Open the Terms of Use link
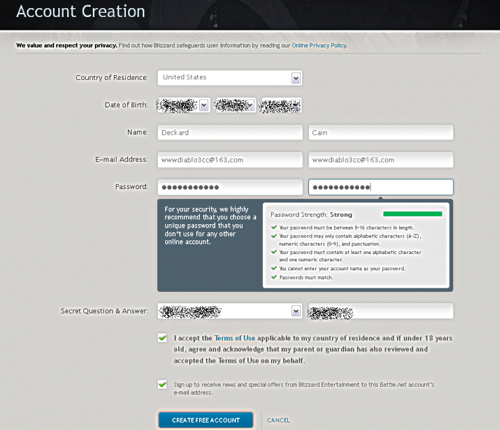 coord(234,338)
